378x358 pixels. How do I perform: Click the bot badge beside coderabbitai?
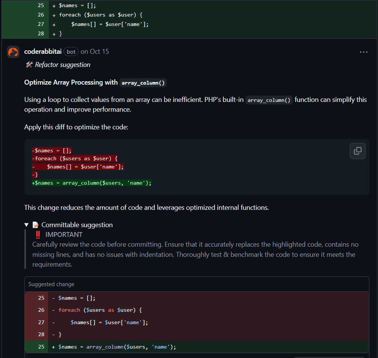coord(71,52)
